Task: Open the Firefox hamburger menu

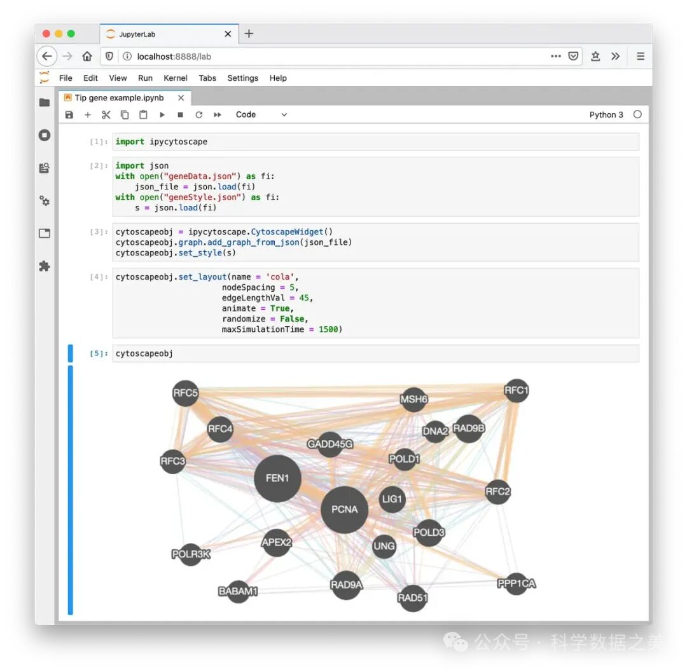Action: [640, 56]
